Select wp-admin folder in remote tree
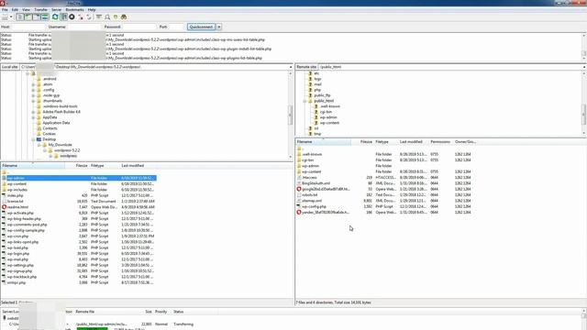Screen dimensions: 587x330 [328, 117]
